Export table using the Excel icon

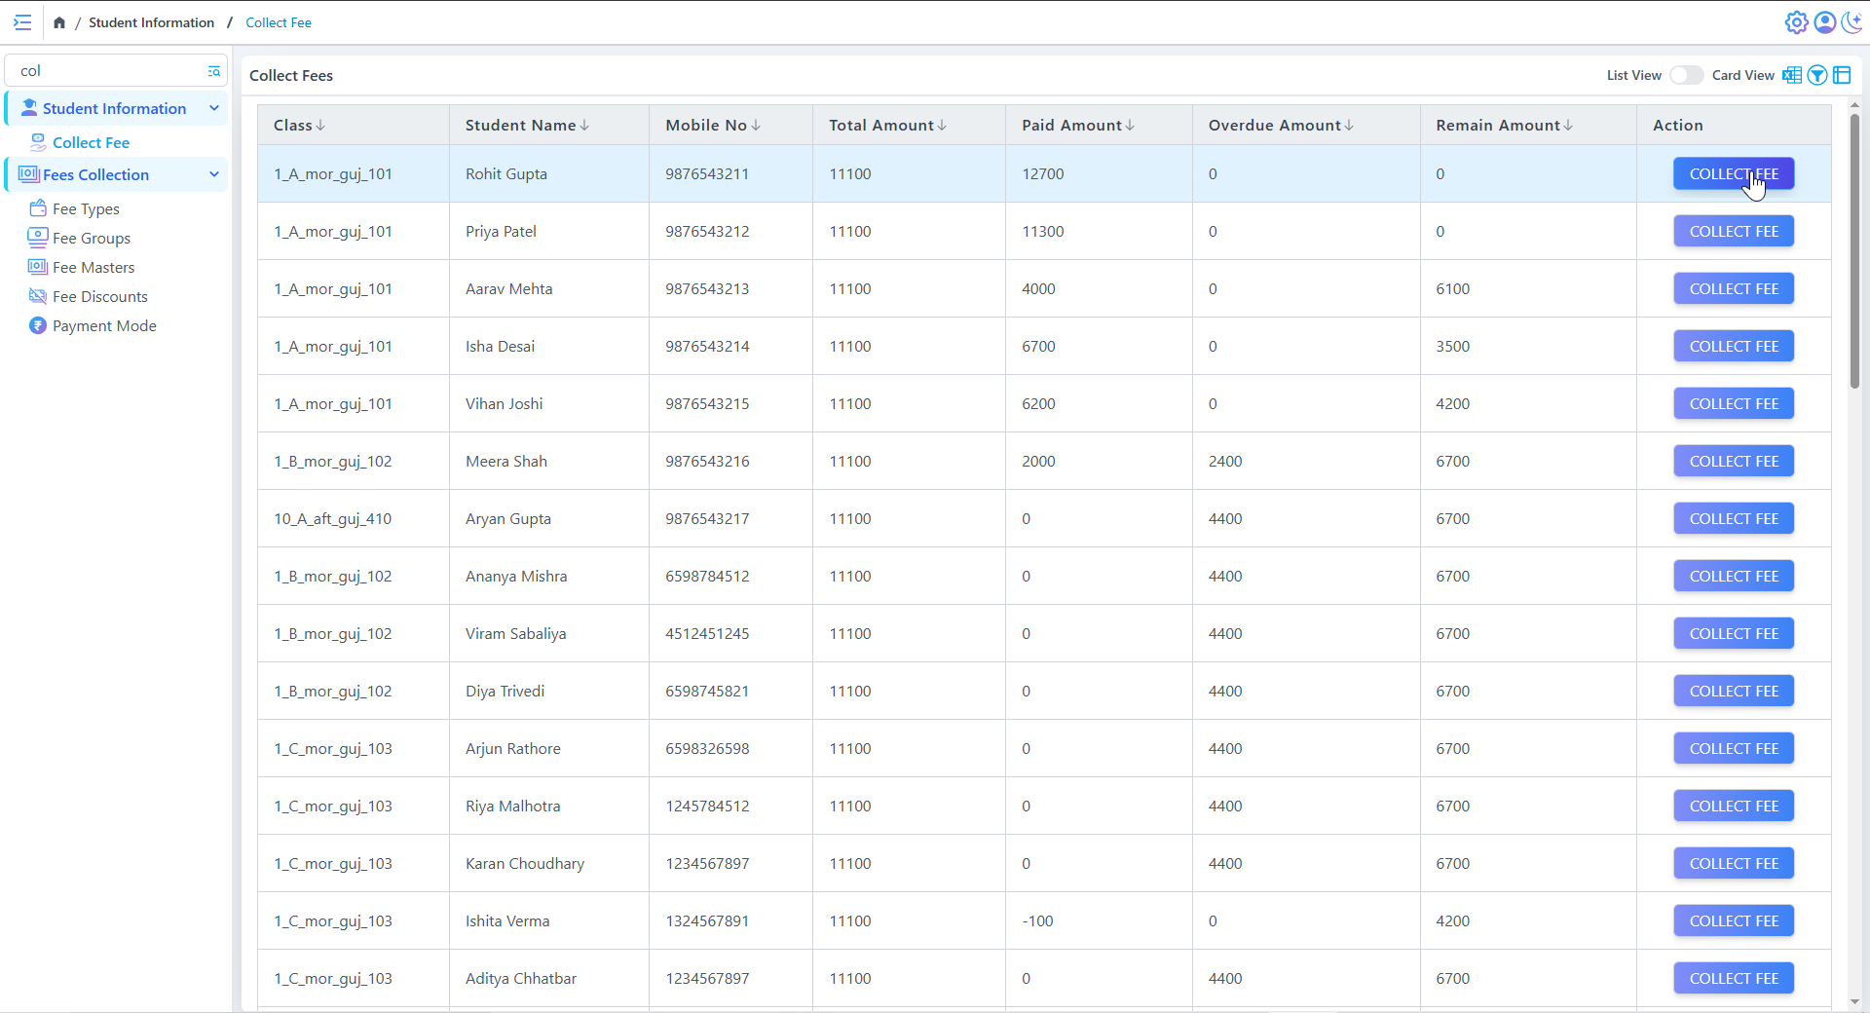click(1791, 76)
